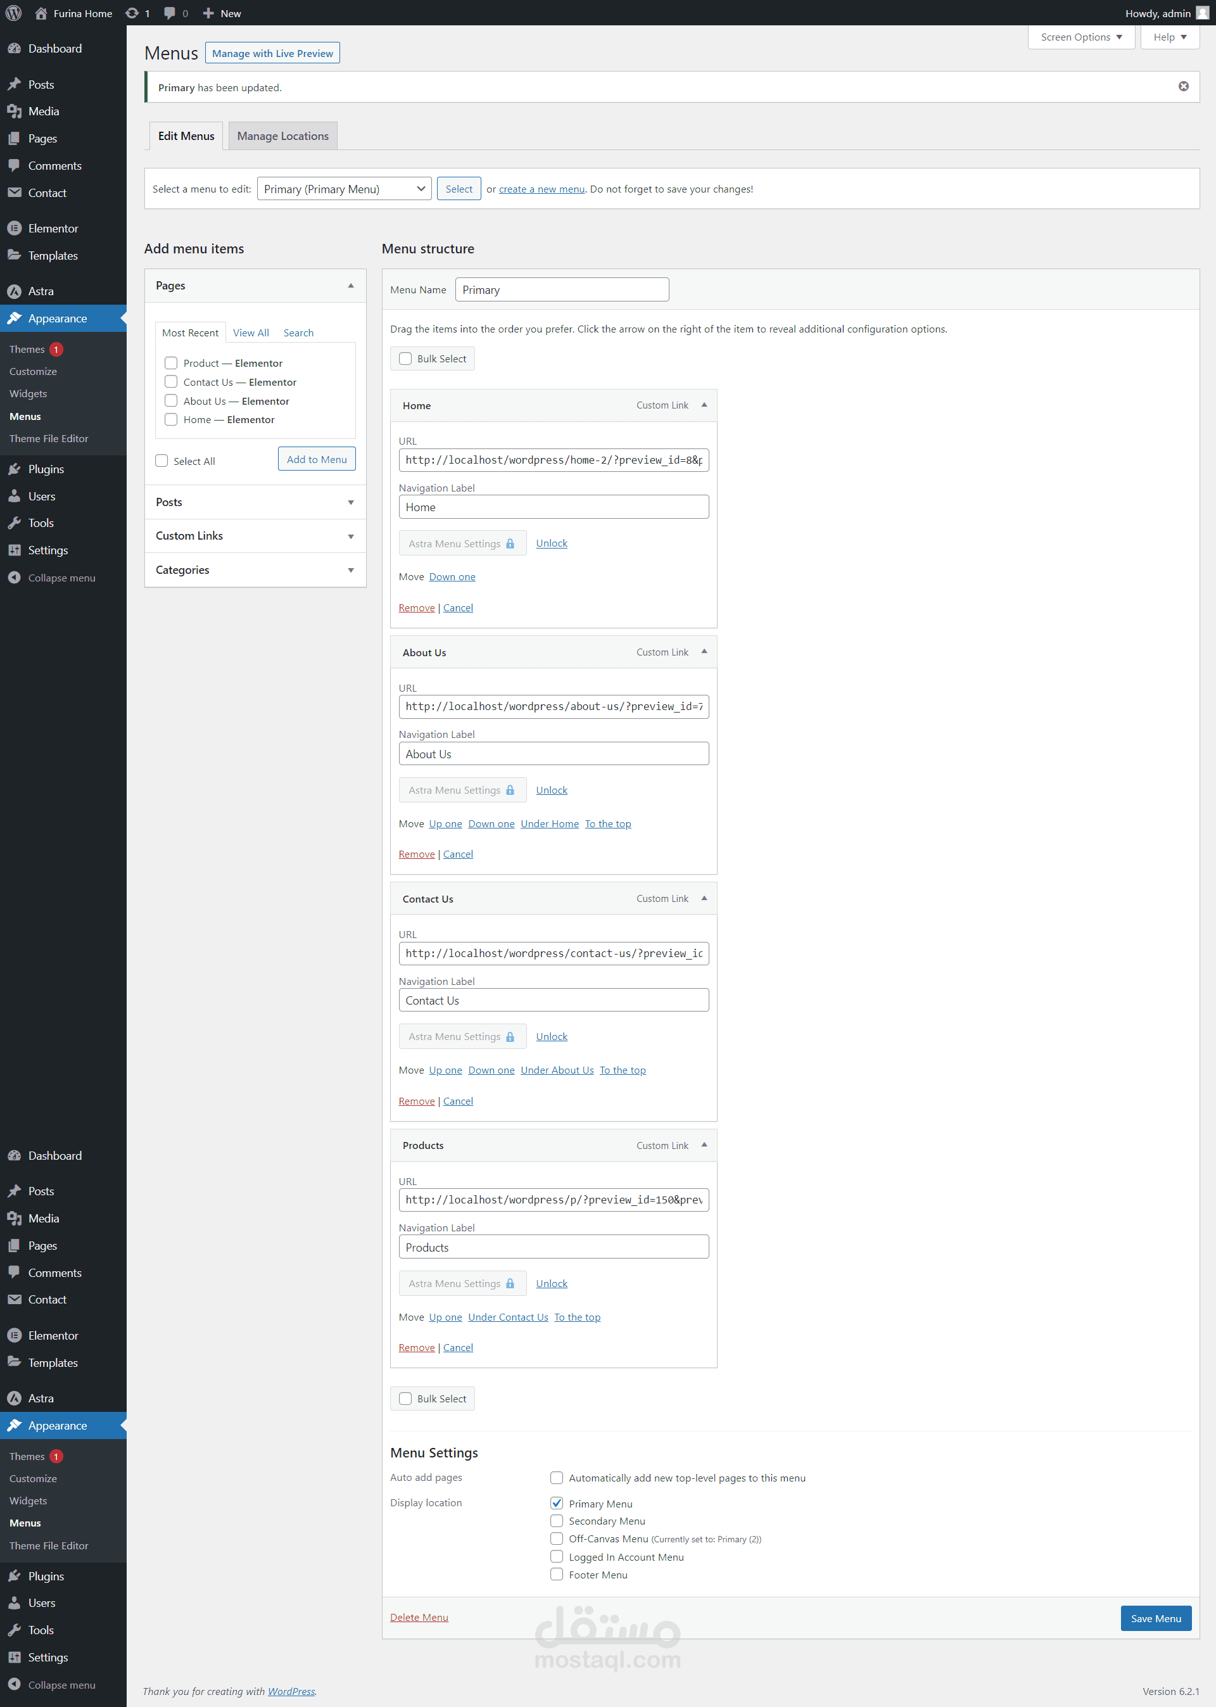Click the Menu Name input field
Viewport: 1216px width, 1707px height.
pyautogui.click(x=562, y=289)
